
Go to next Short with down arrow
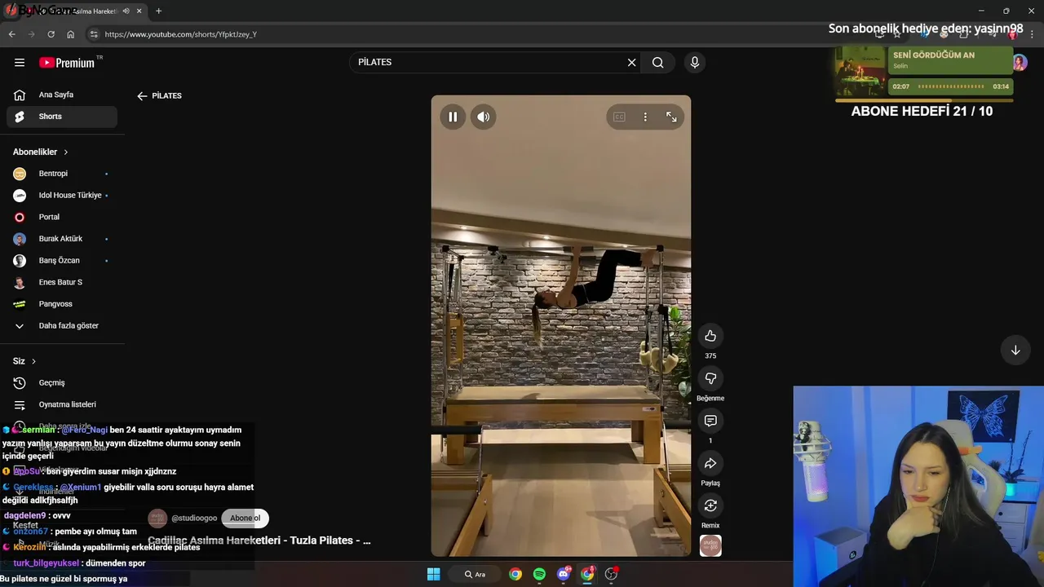pos(1015,351)
